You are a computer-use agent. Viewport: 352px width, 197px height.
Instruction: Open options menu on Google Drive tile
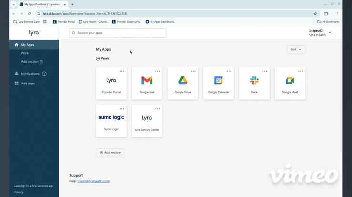point(193,71)
